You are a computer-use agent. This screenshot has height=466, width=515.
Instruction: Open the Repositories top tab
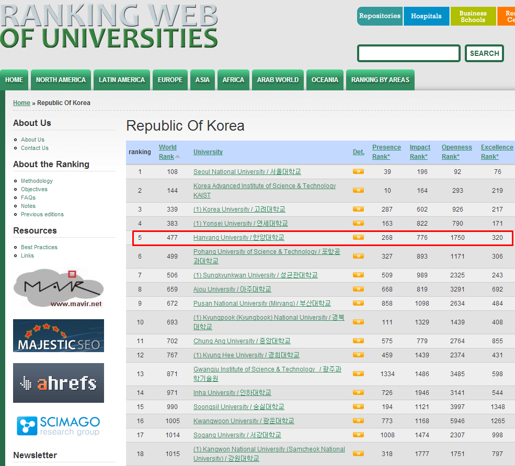tap(380, 16)
